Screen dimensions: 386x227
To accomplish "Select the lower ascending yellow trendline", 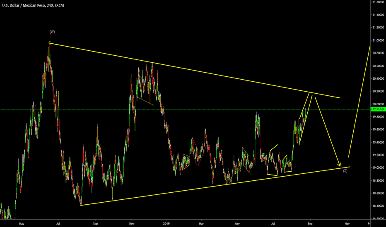I will (x=215, y=186).
